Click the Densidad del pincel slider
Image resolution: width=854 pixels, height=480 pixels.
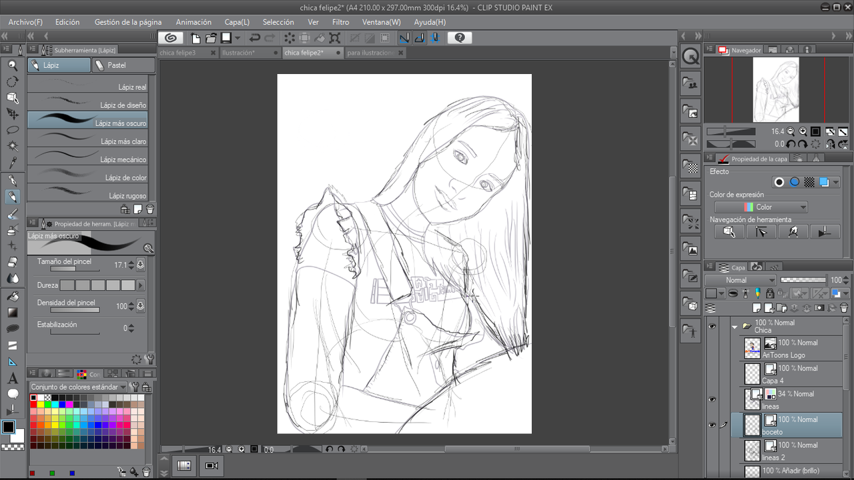click(75, 309)
